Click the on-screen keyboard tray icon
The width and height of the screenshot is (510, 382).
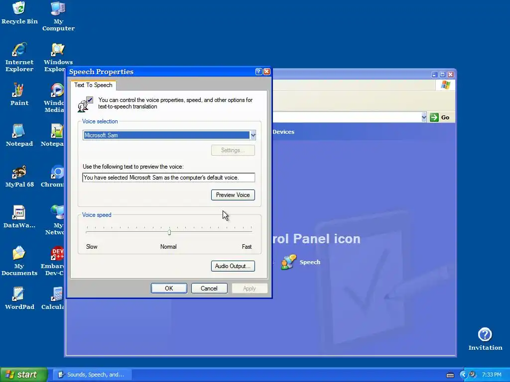(x=450, y=375)
